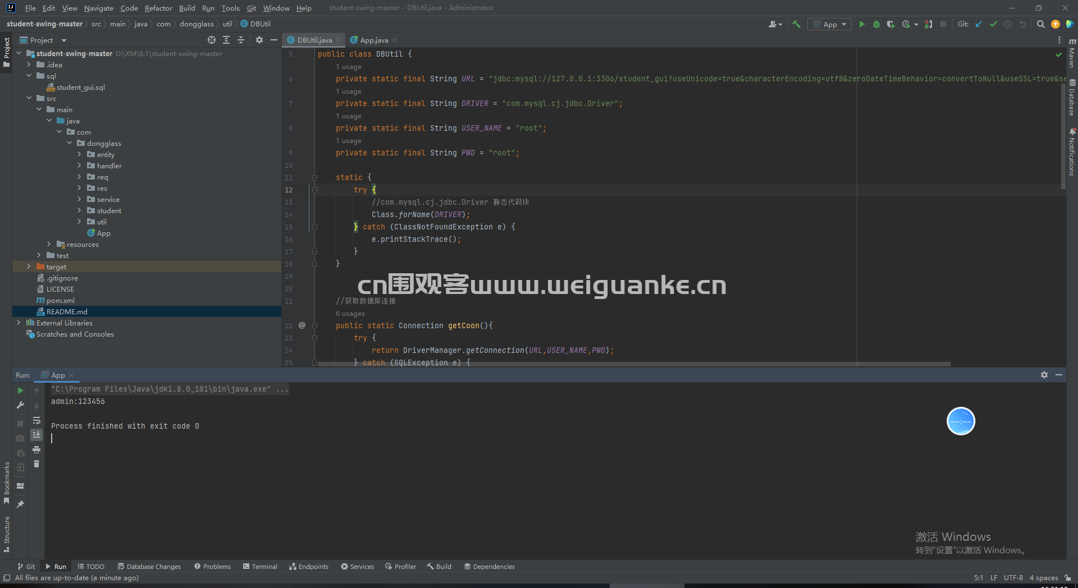Screen dimensions: 1078x588
Task: Clear console output with trash icon
Action: pos(36,464)
